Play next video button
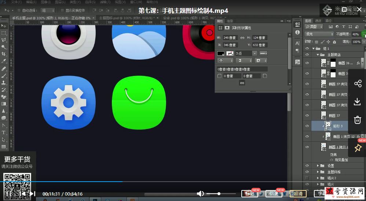This screenshot has width=366, height=201. pyautogui.click(x=32, y=194)
